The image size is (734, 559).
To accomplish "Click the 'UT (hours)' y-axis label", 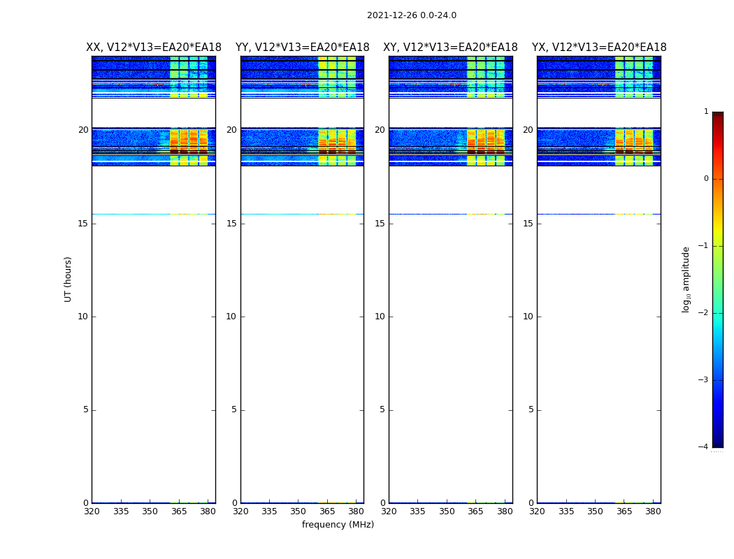I will pos(69,279).
